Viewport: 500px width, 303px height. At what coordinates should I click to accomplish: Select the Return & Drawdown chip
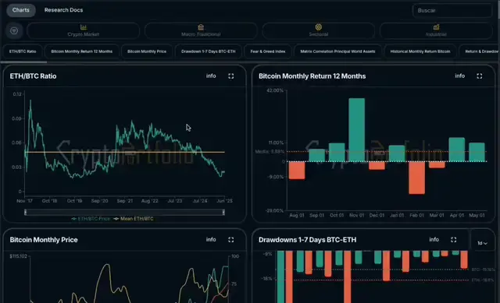[x=480, y=51]
